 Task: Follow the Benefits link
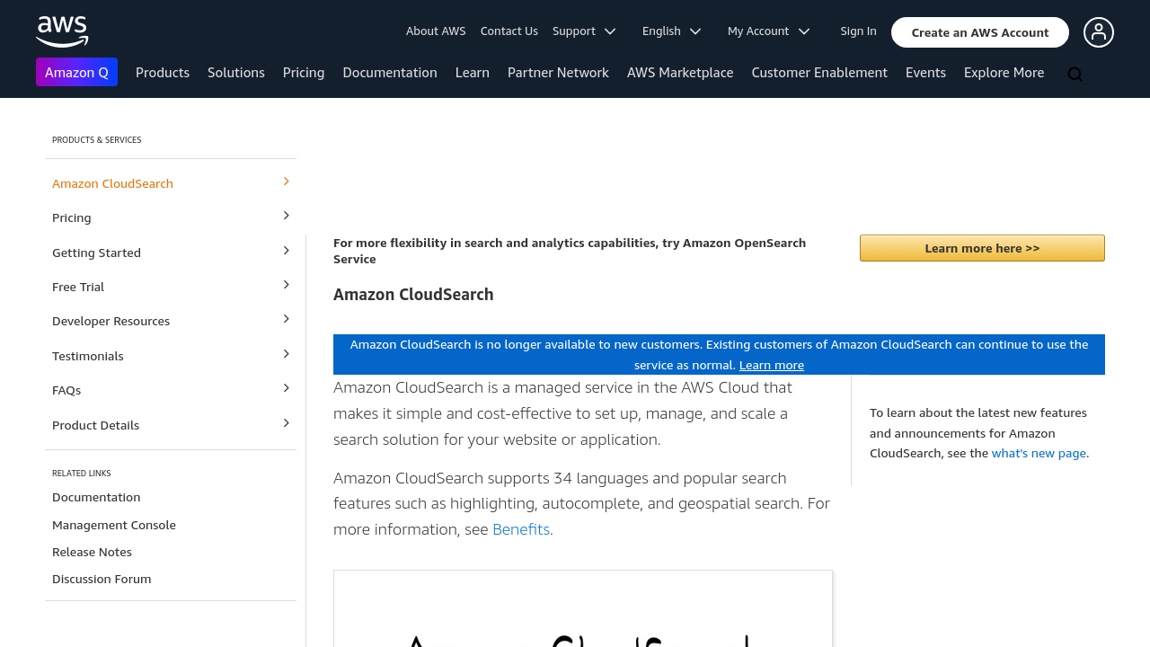(x=521, y=529)
